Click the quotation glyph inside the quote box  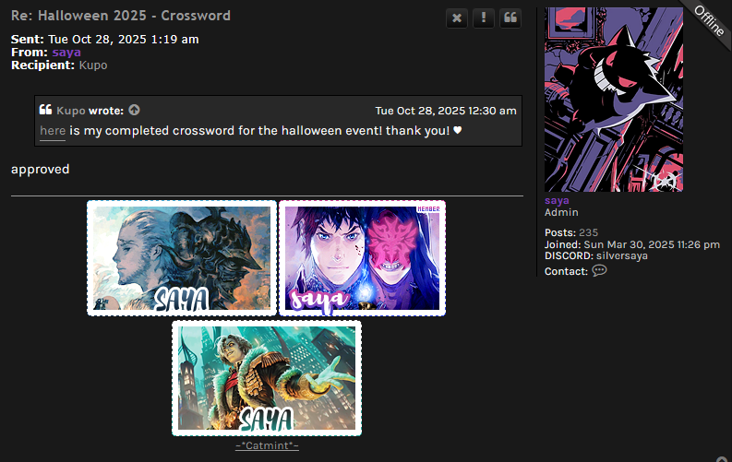click(x=45, y=110)
